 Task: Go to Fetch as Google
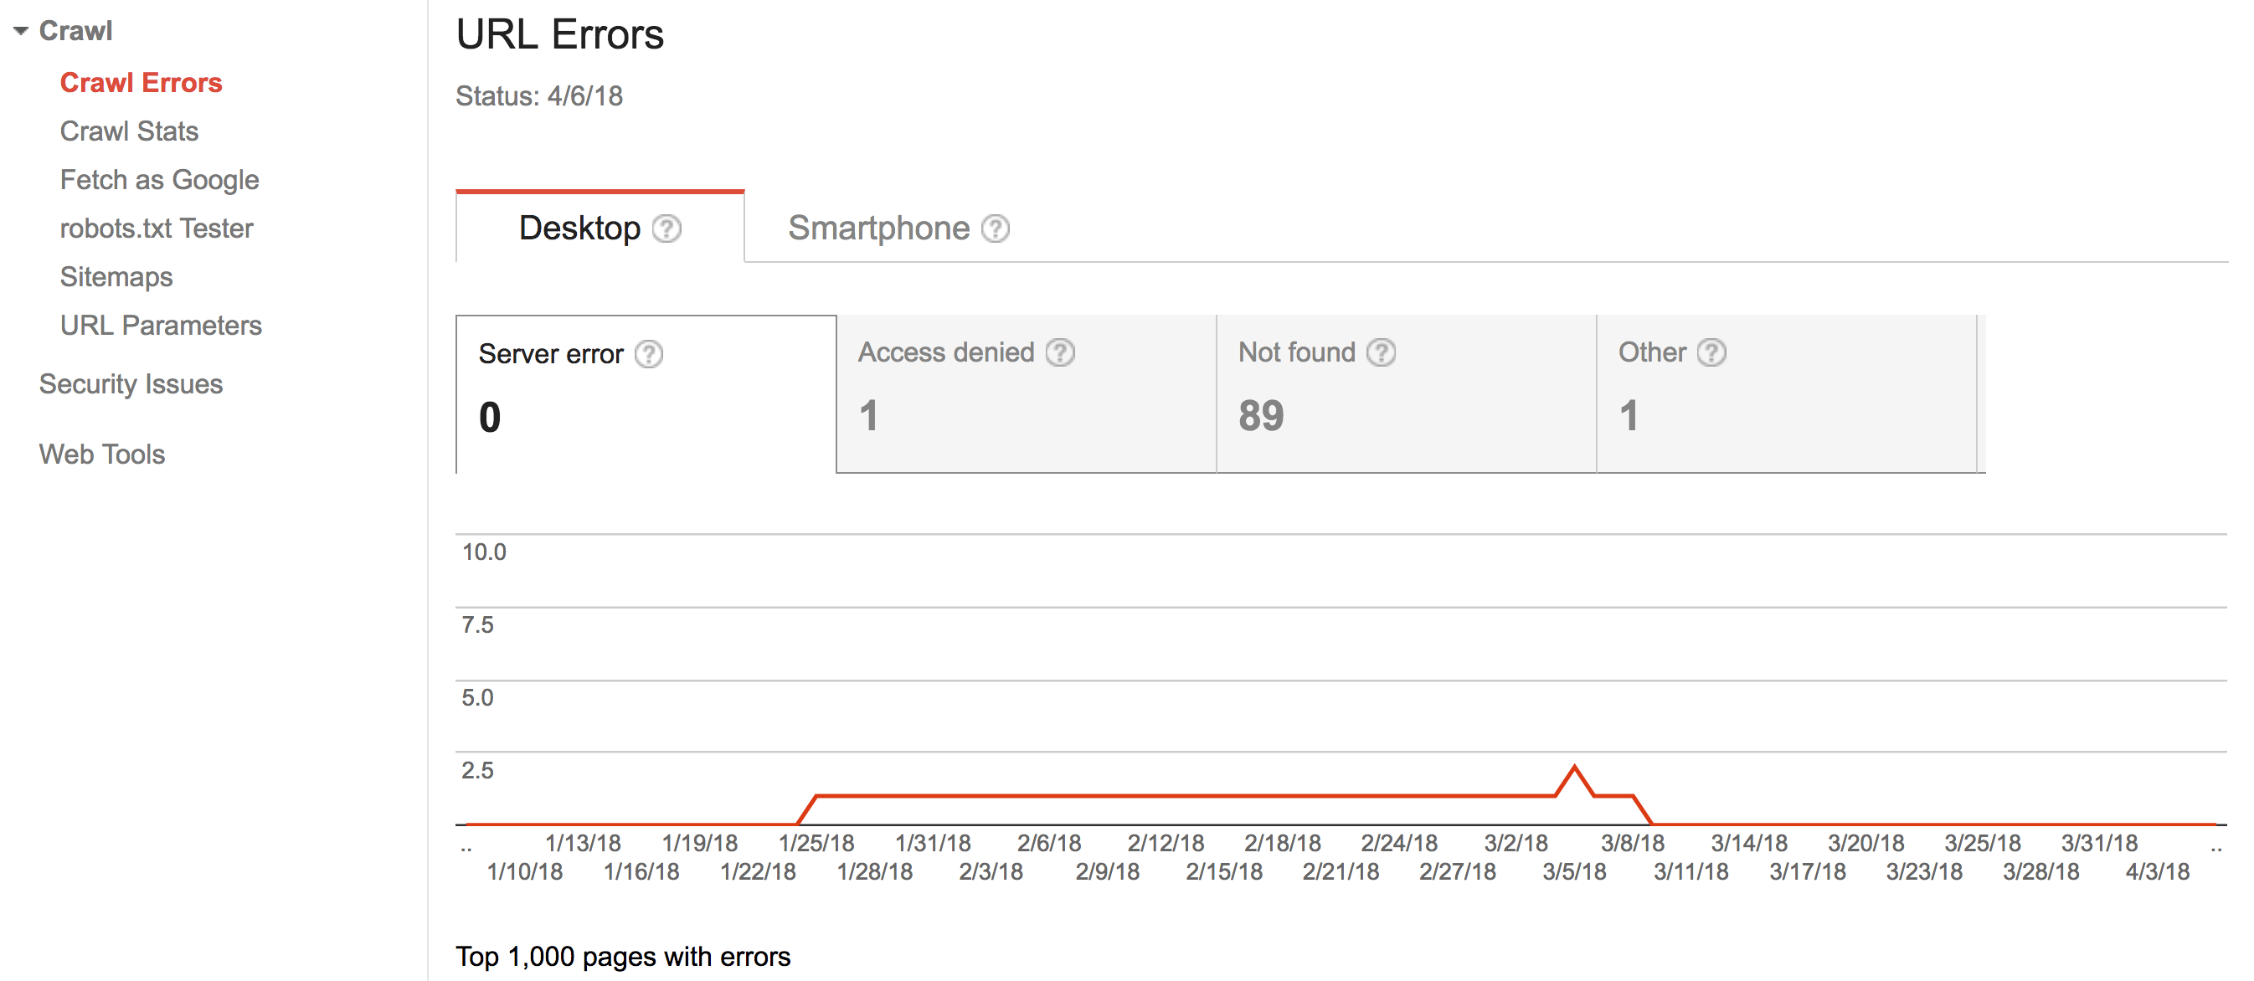click(x=159, y=180)
